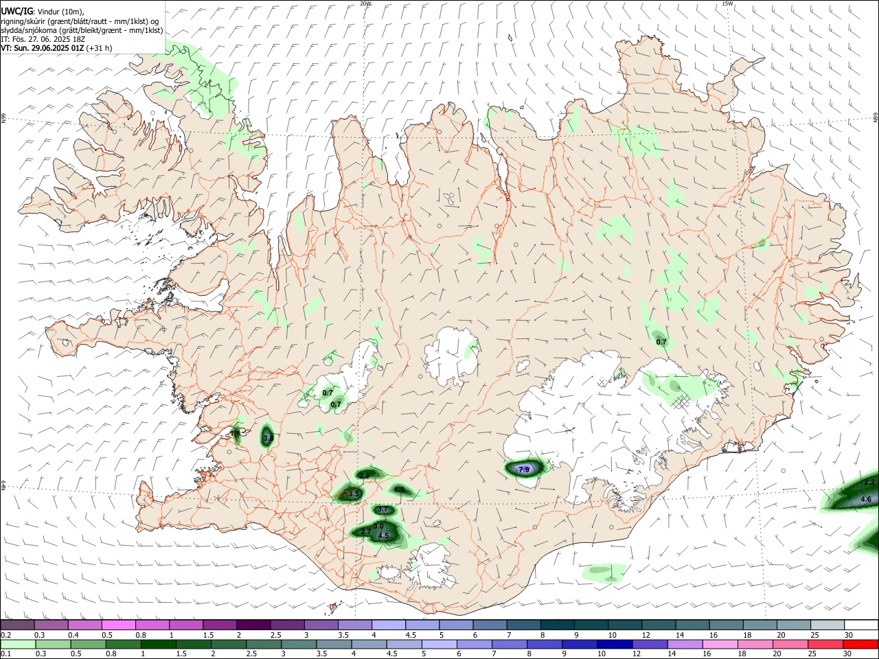This screenshot has width=879, height=659.
Task: Click the 20W longitude label
Action: tap(365, 3)
